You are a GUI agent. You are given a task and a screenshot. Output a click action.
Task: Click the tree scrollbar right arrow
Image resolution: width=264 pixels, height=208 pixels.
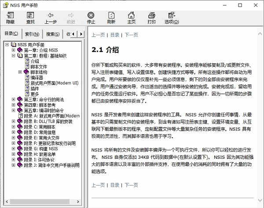(x=78, y=201)
